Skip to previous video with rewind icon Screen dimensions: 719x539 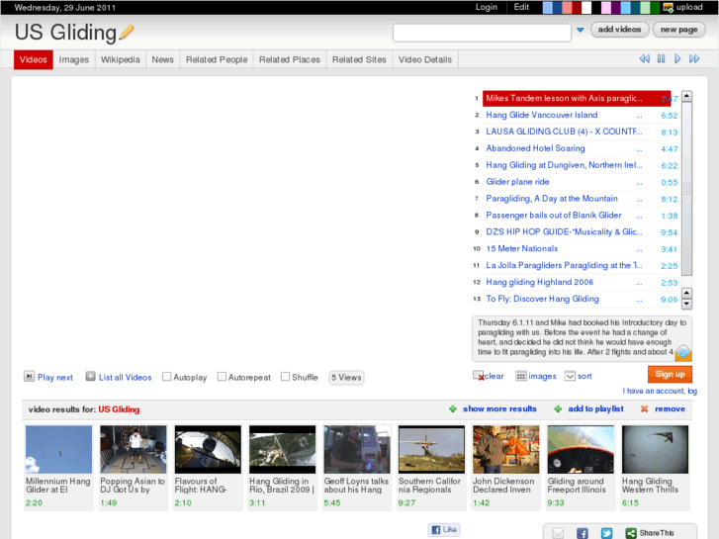644,58
